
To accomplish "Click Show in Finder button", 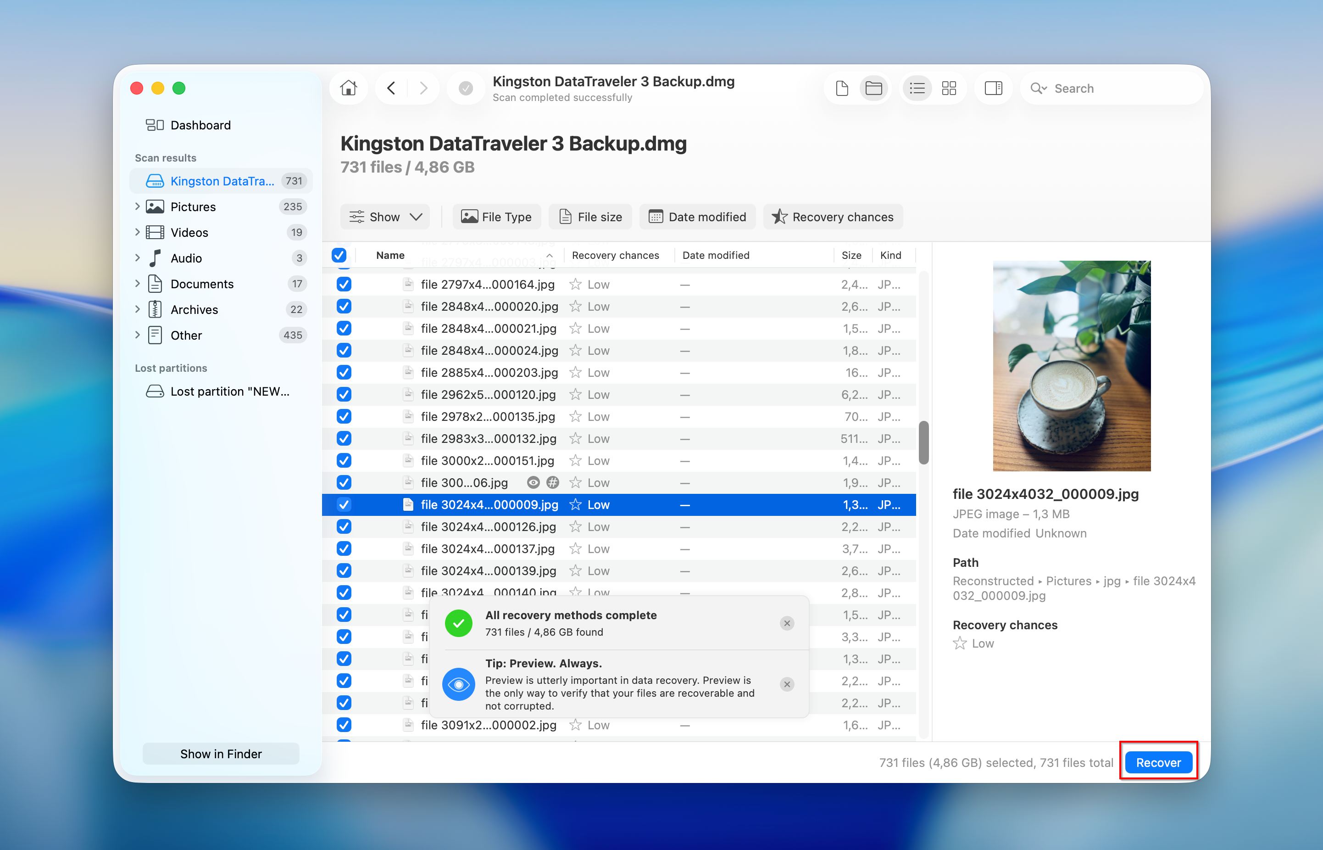I will coord(221,754).
